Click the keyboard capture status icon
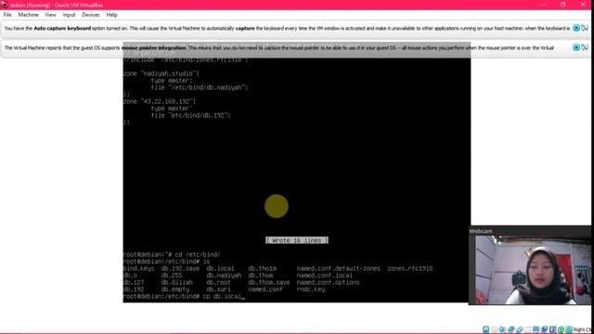The image size is (594, 334). pos(569,329)
